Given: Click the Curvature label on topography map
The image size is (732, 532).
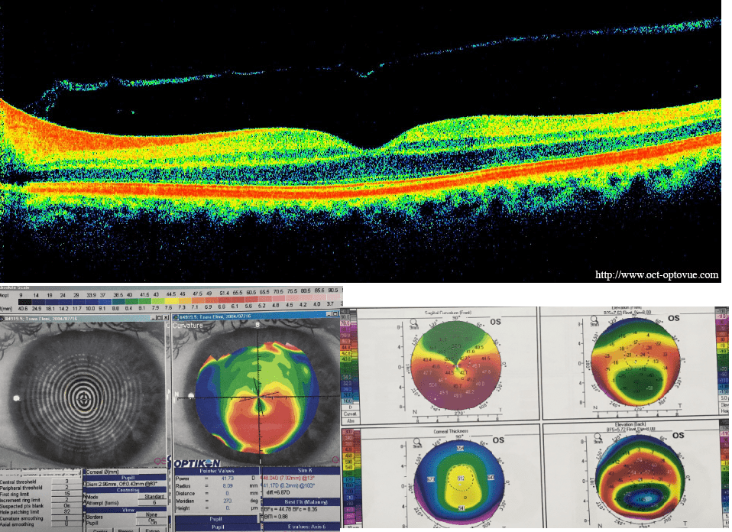Looking at the screenshot, I should point(188,325).
